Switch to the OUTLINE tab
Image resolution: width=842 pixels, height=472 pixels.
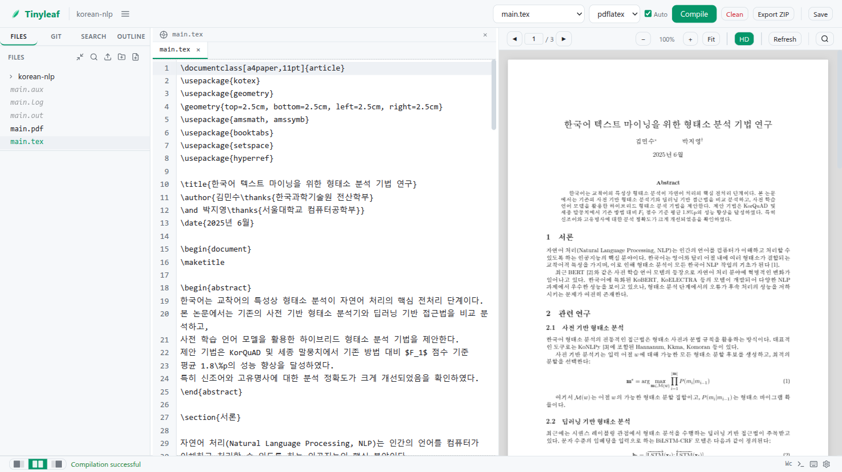[131, 36]
